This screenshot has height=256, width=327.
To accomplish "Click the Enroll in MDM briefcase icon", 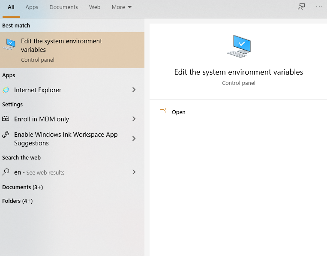I will pyautogui.click(x=6, y=119).
